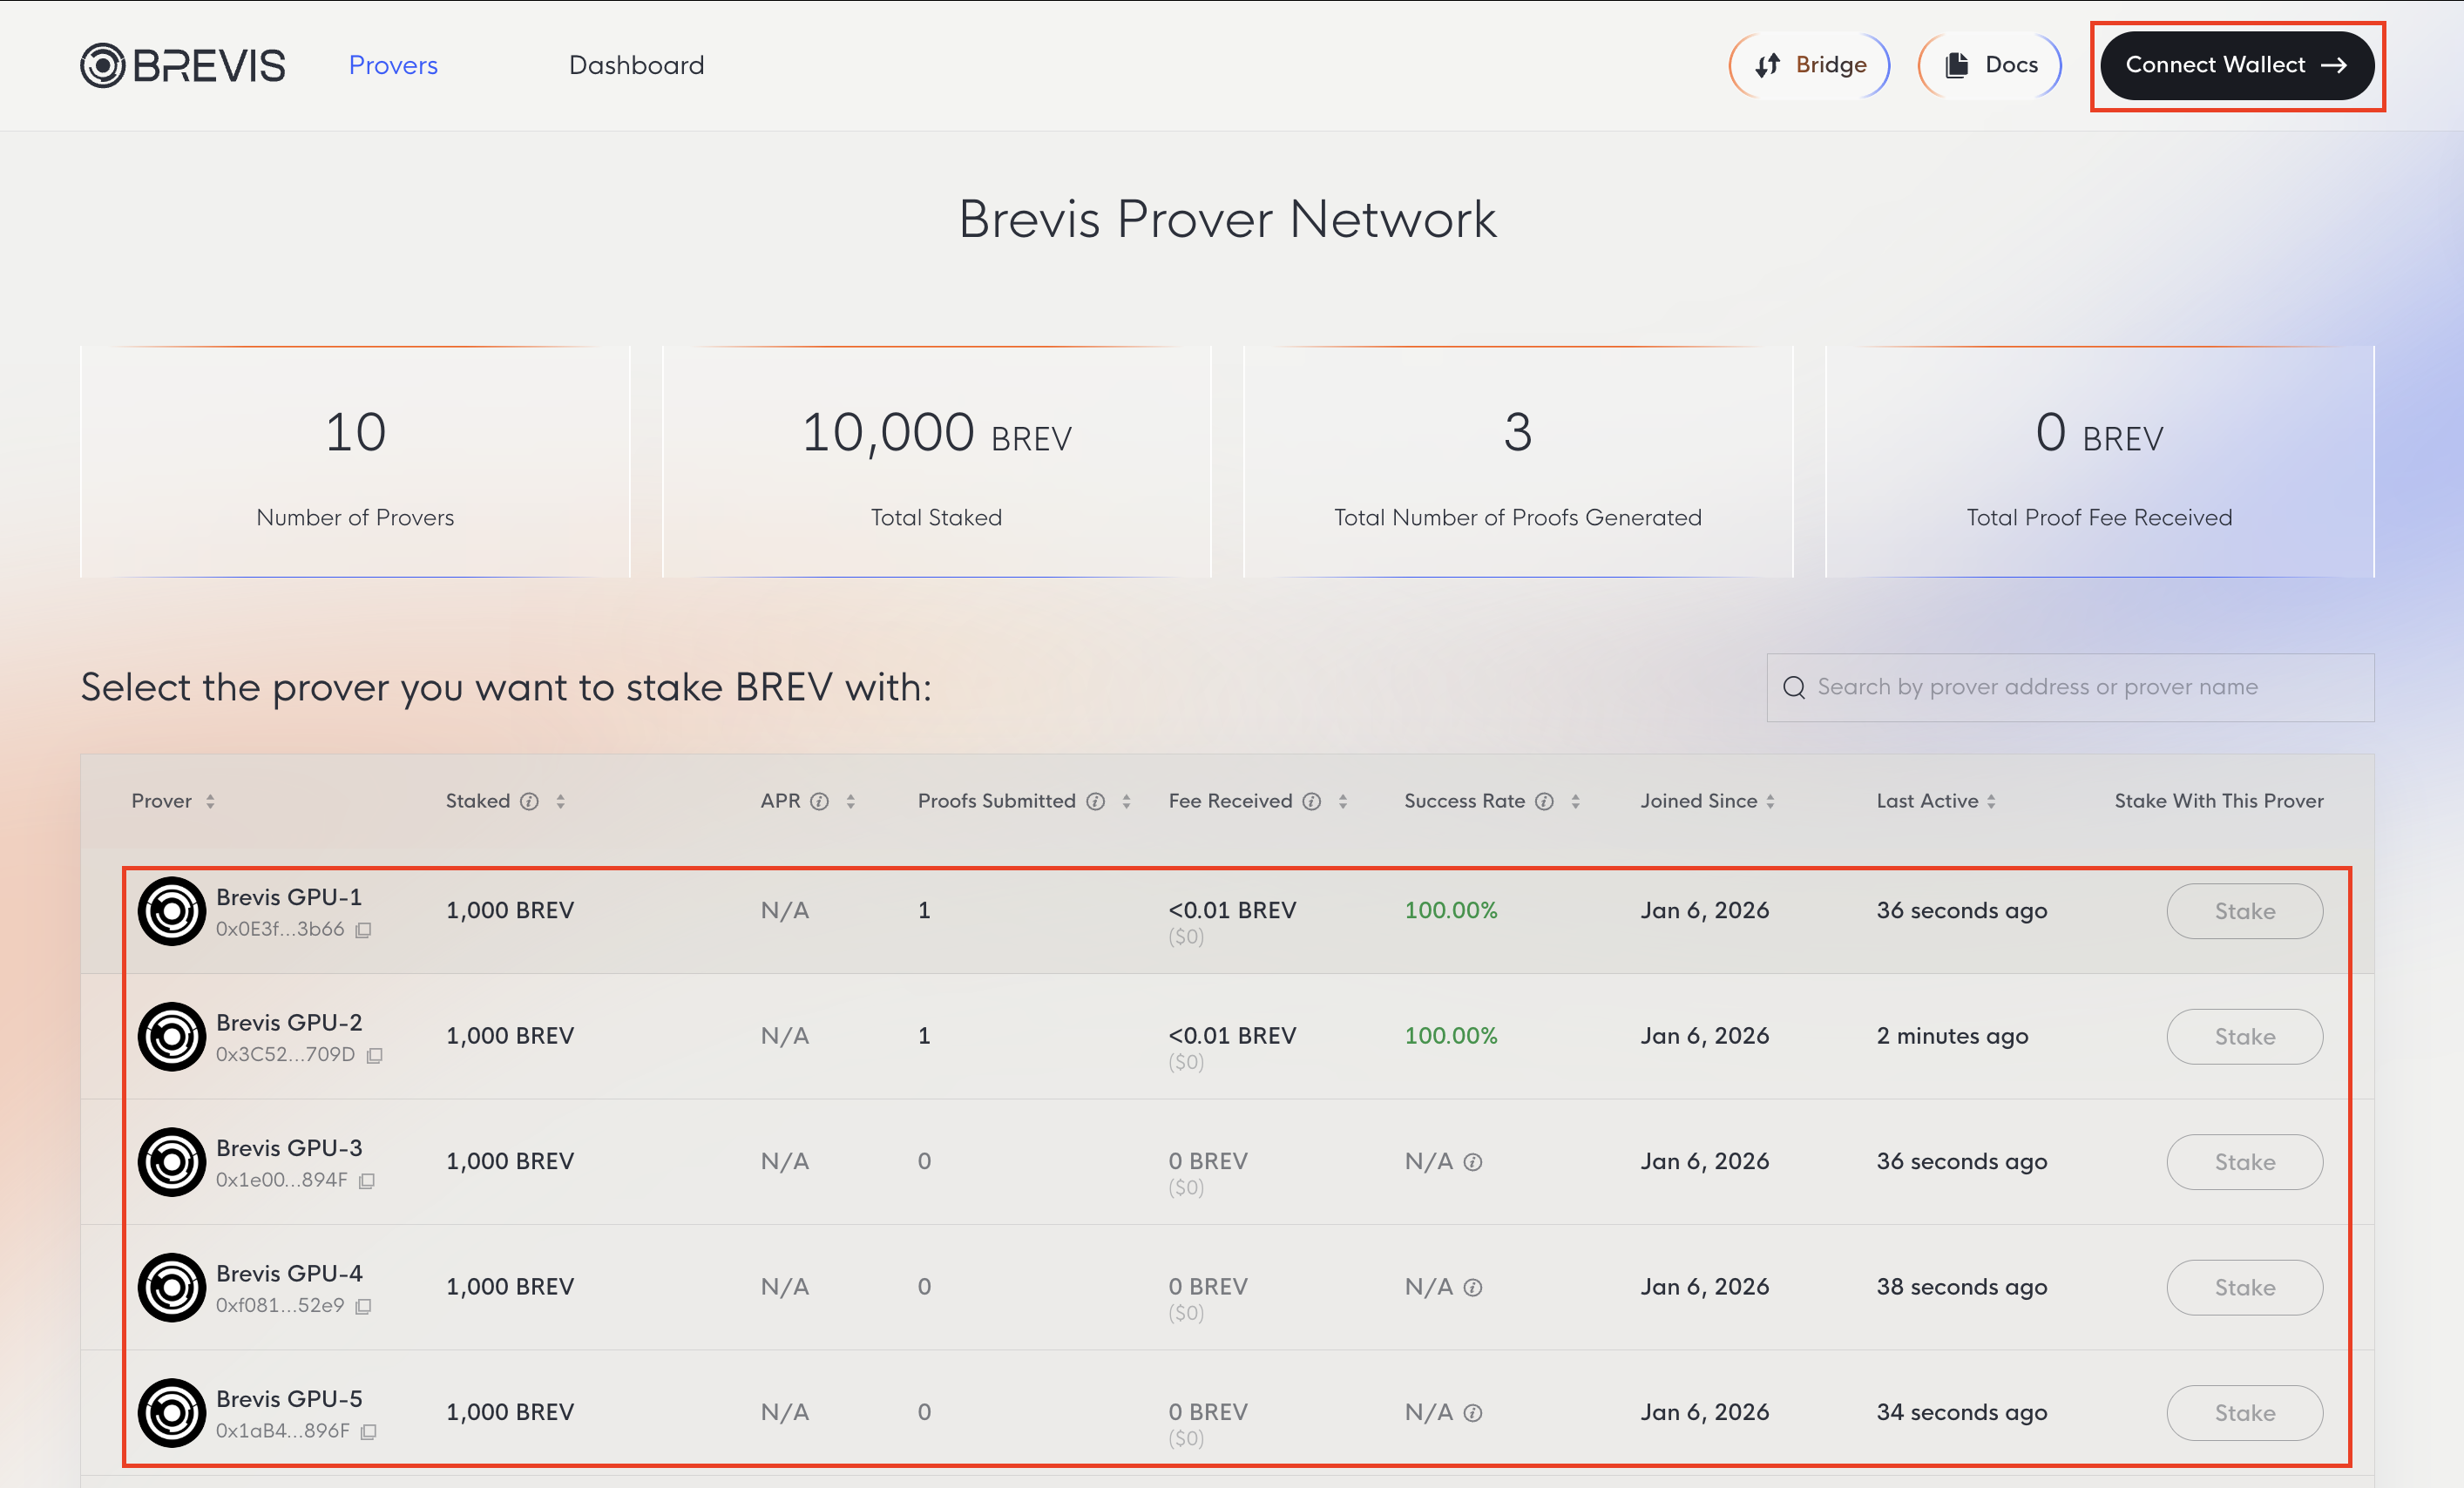Image resolution: width=2464 pixels, height=1488 pixels.
Task: Click the Connect Wallet button
Action: click(x=2236, y=66)
